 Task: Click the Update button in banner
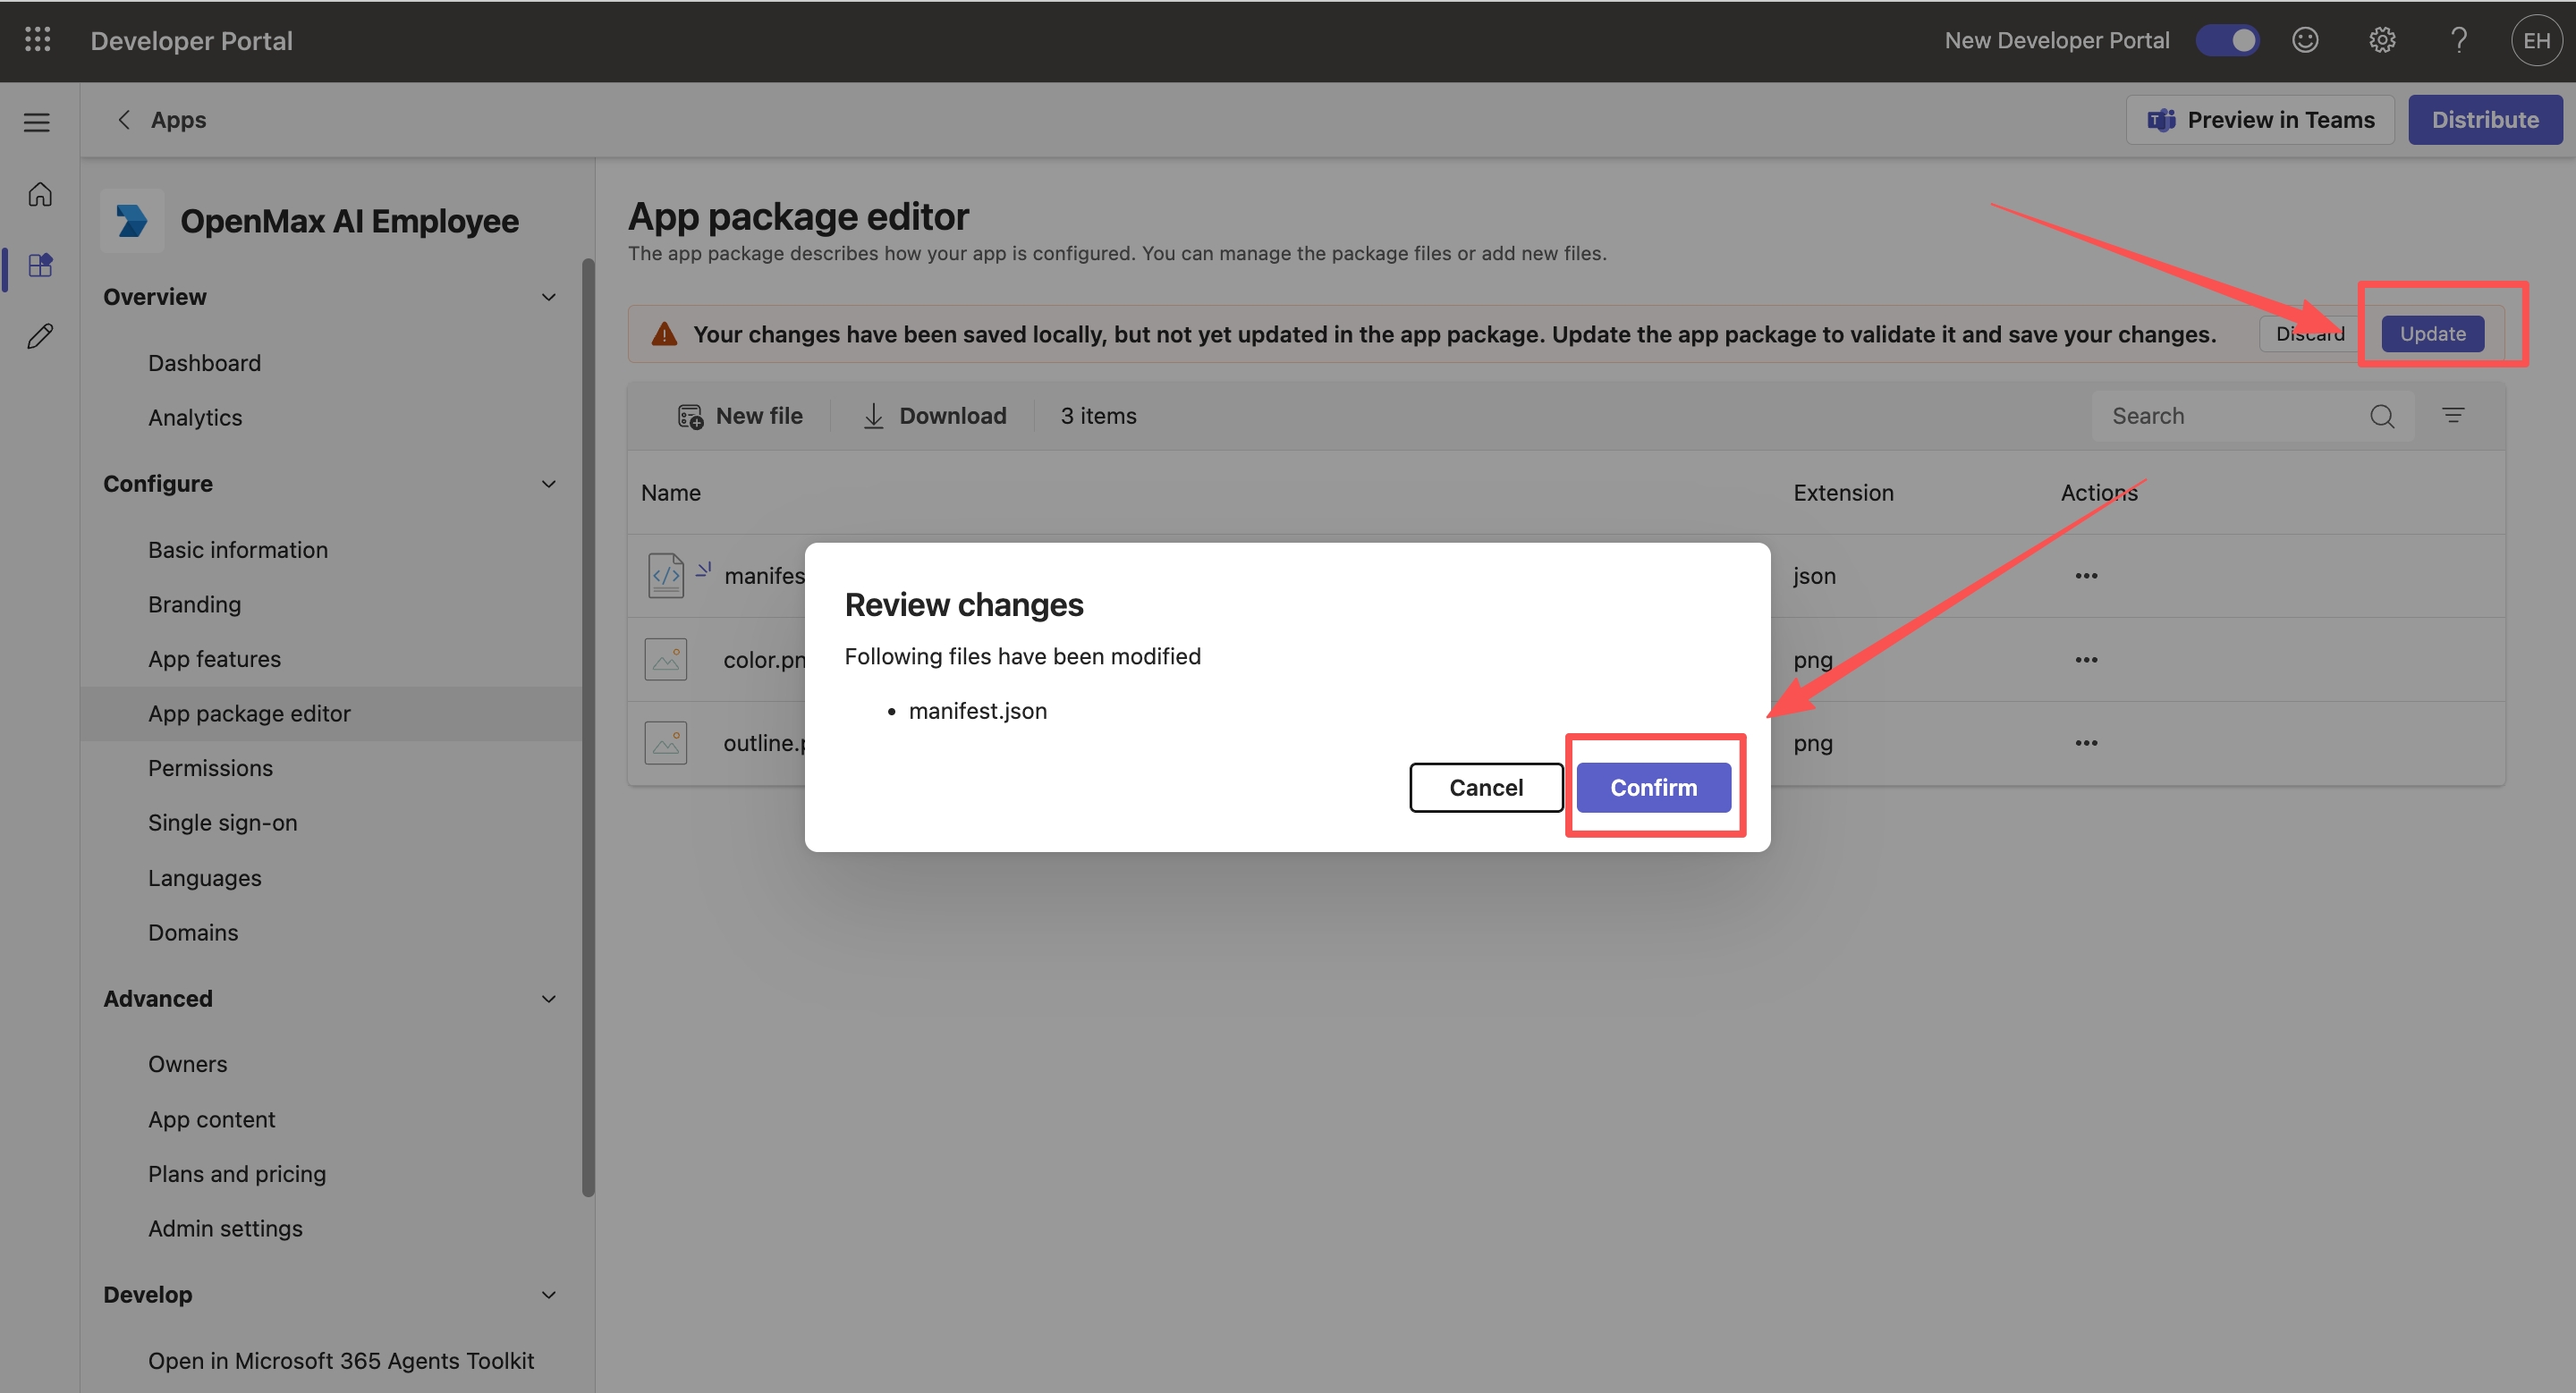tap(2432, 333)
